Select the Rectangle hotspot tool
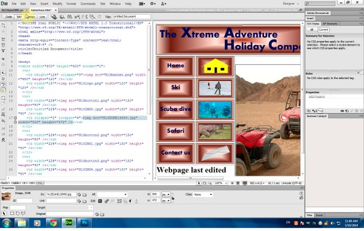The height and width of the screenshot is (231, 364). click(x=12, y=213)
